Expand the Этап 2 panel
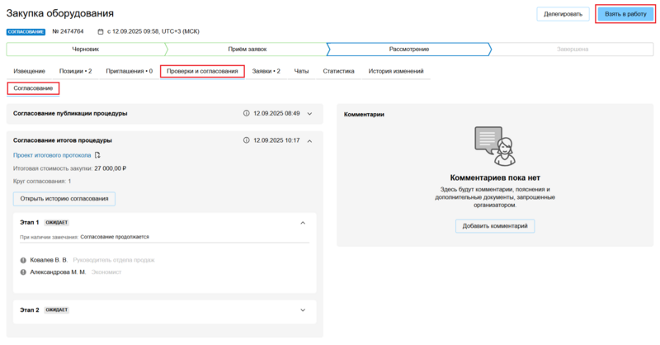Image resolution: width=660 pixels, height=345 pixels. pos(303,310)
